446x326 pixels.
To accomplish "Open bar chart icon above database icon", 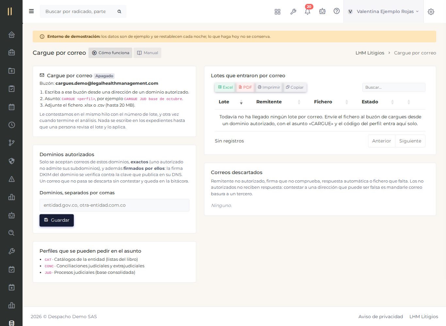I will coord(11,305).
